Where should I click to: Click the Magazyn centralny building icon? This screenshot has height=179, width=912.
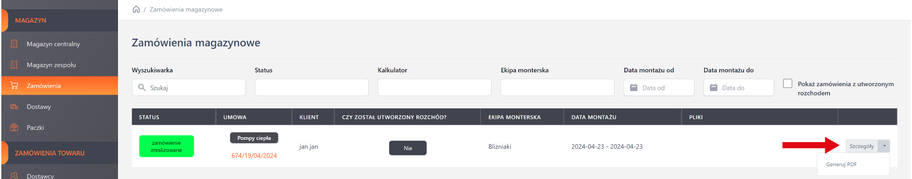click(14, 44)
